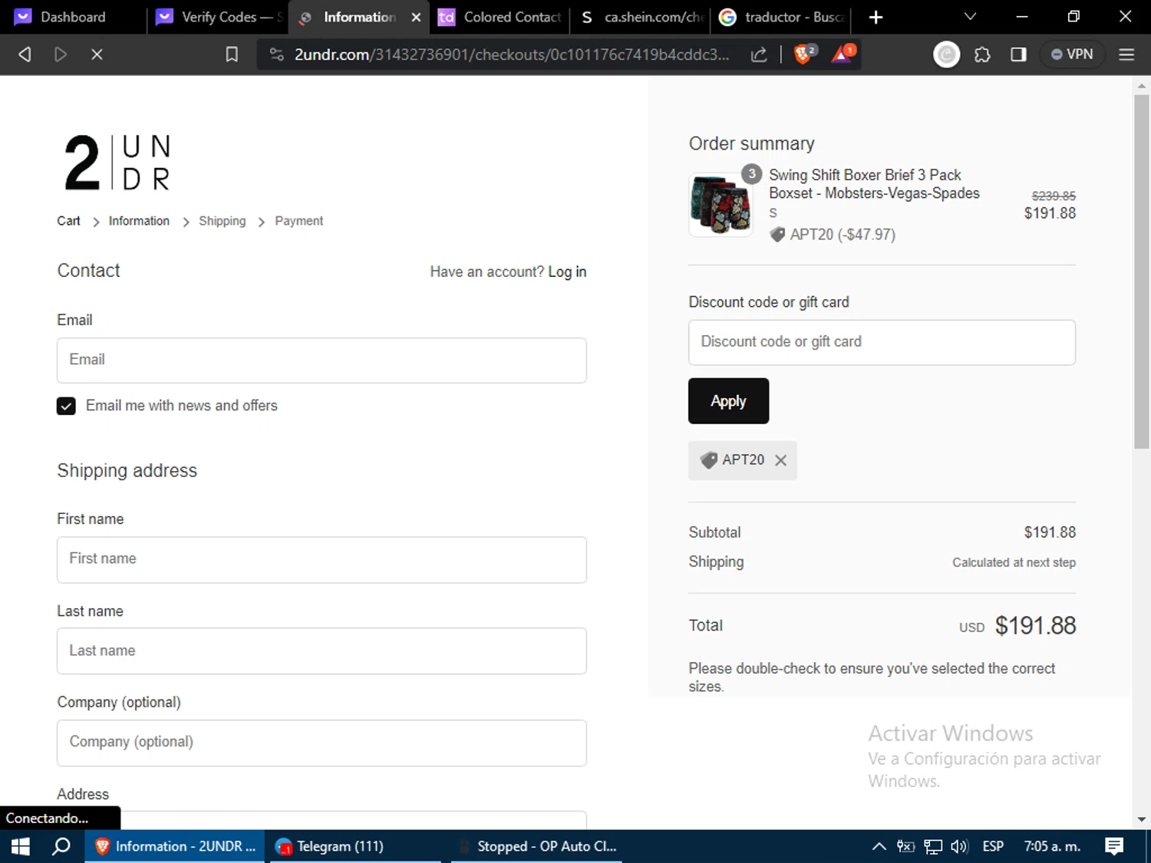Click the APT20 discount tag icon in order summary
This screenshot has width=1151, height=863.
pos(777,235)
